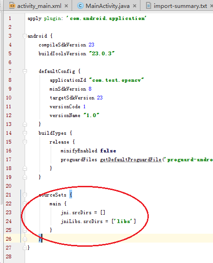The image size is (213, 263).
Task: Fold buildTypes closing brace at line 19
Action: [25, 177]
